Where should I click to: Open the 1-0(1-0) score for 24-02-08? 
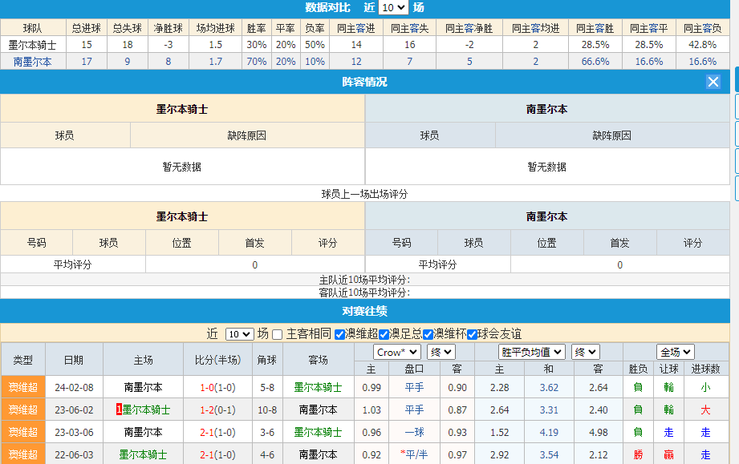217,387
